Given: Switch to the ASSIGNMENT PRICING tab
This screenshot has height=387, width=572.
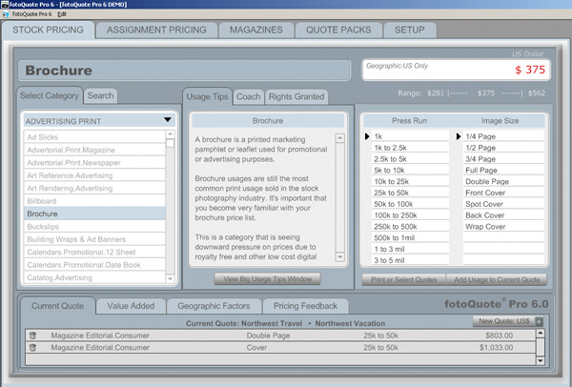Looking at the screenshot, I should (155, 31).
